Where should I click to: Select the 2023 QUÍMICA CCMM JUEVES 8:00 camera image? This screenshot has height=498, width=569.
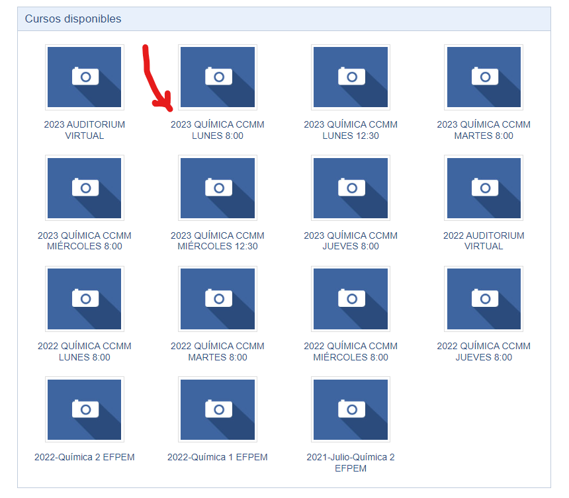pyautogui.click(x=351, y=188)
